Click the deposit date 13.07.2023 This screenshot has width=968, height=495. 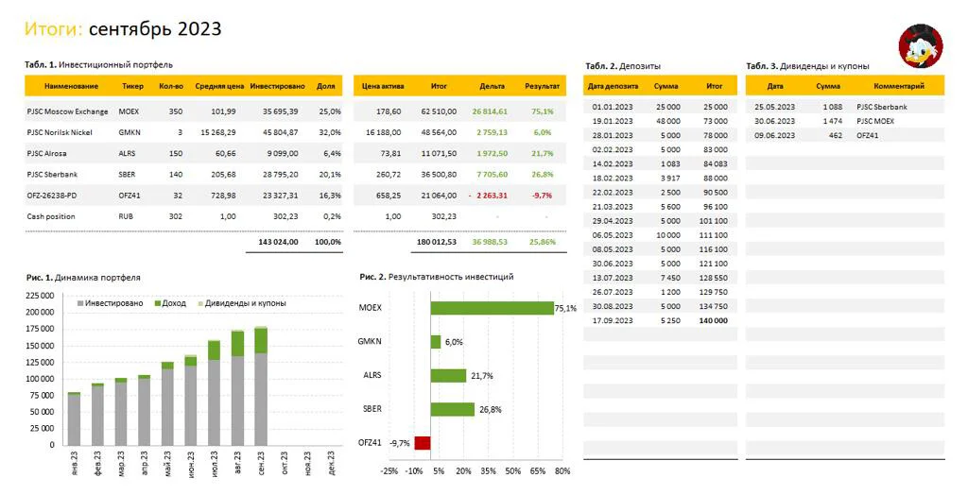coord(613,279)
